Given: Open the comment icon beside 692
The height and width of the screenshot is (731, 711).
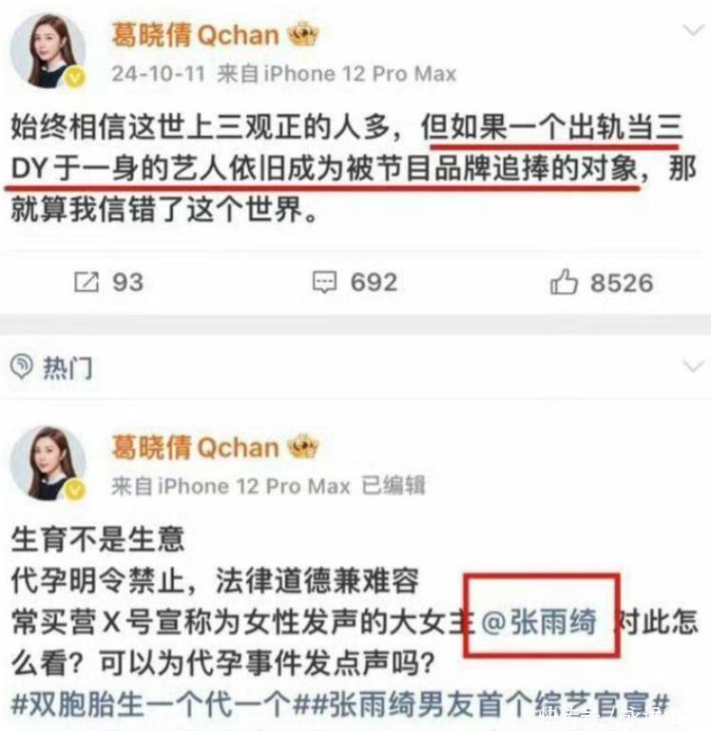Looking at the screenshot, I should coord(324,282).
